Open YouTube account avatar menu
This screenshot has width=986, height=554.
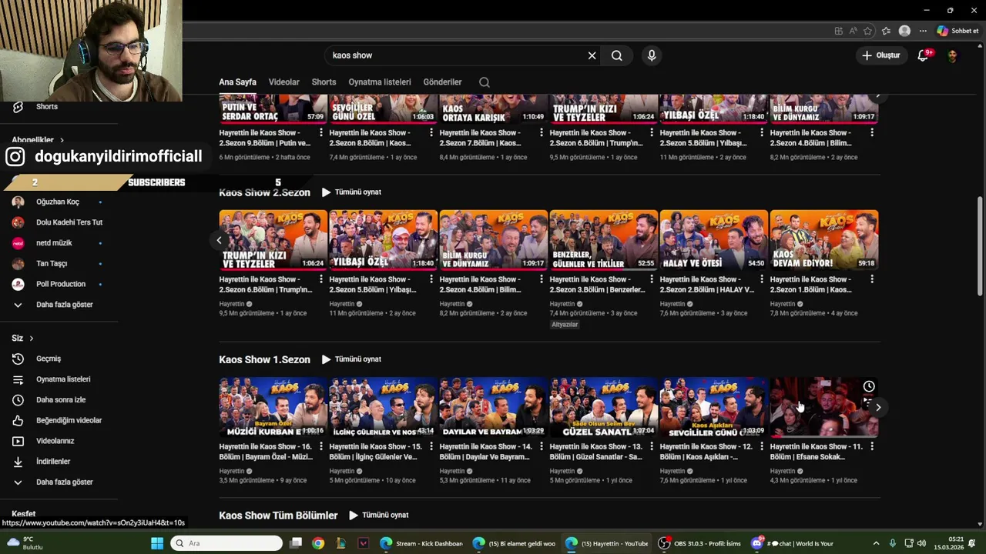[x=953, y=55]
